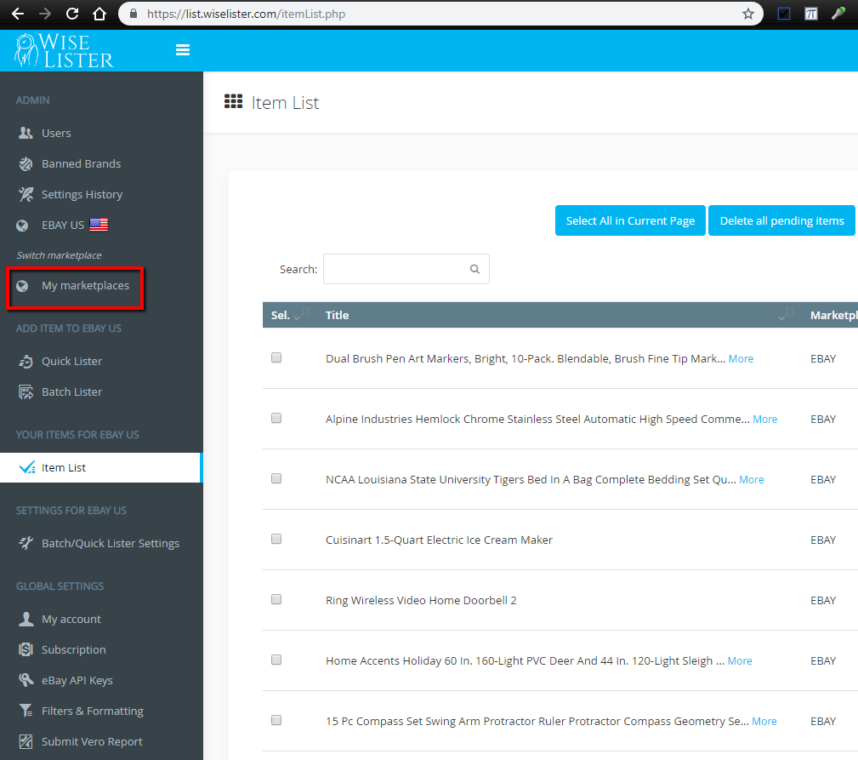Check the Cuisinart Ice Cream Maker item
Image resolution: width=858 pixels, height=760 pixels.
[x=276, y=539]
